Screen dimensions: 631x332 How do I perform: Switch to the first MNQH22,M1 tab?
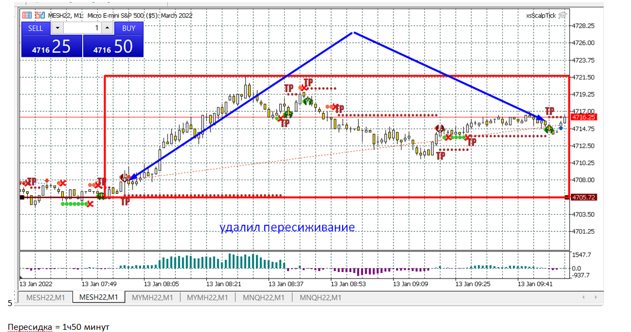point(264,297)
